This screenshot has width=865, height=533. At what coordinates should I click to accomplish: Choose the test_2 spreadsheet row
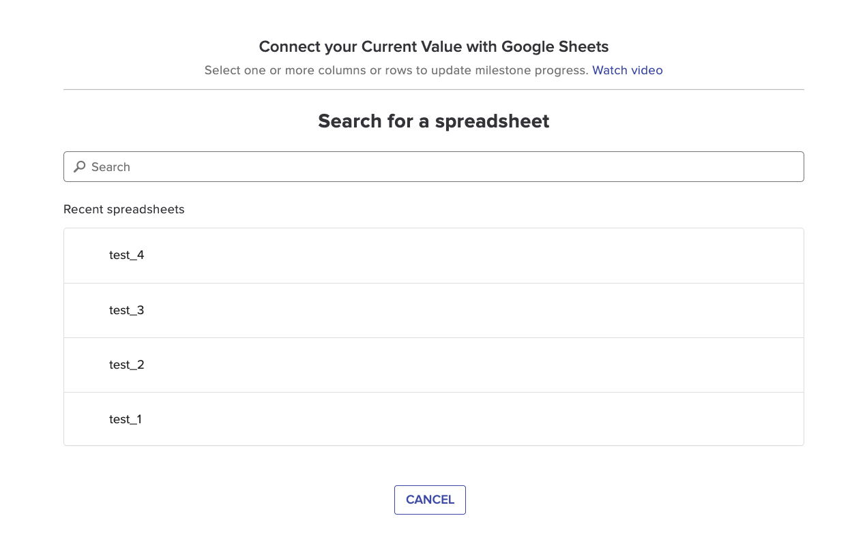click(434, 365)
